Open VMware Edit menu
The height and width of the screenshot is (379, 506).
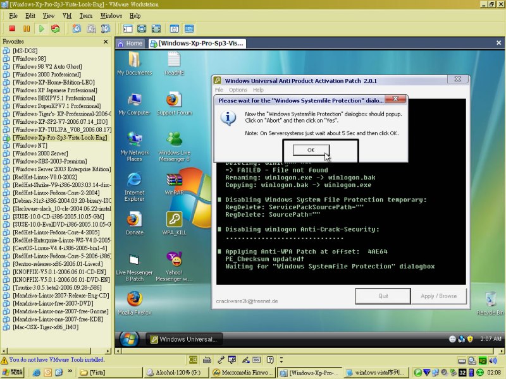tap(30, 16)
